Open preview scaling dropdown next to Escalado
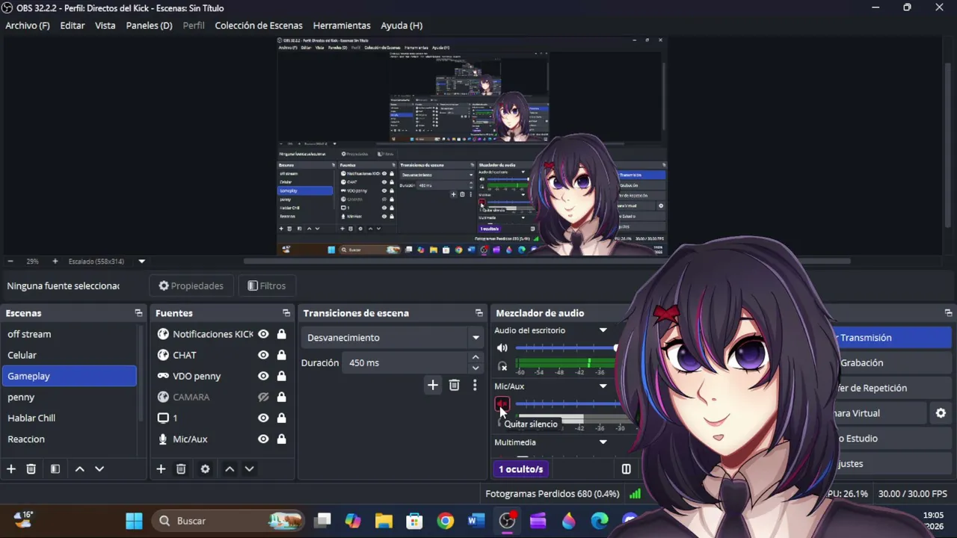This screenshot has height=538, width=957. click(141, 262)
